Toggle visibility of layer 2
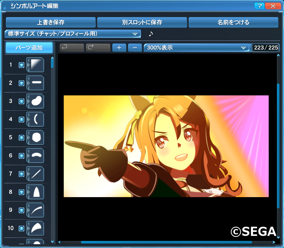The height and width of the screenshot is (248, 284). coord(21,83)
